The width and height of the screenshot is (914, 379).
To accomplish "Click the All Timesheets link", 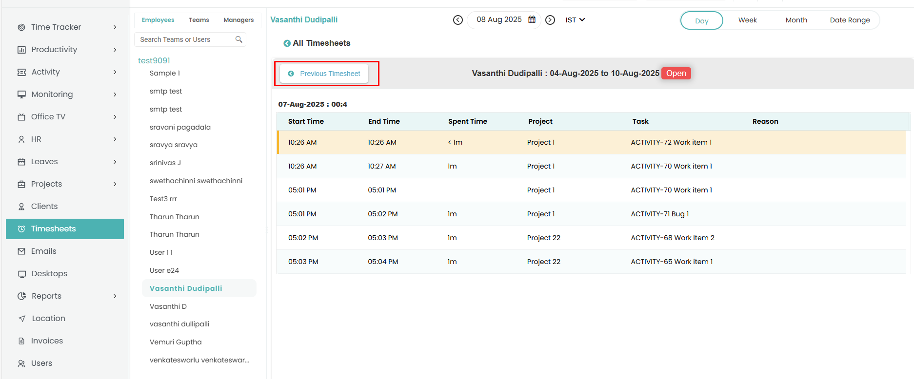I will pos(321,43).
